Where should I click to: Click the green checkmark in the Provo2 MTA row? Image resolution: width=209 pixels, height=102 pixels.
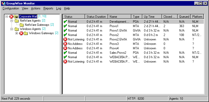tap(65, 35)
